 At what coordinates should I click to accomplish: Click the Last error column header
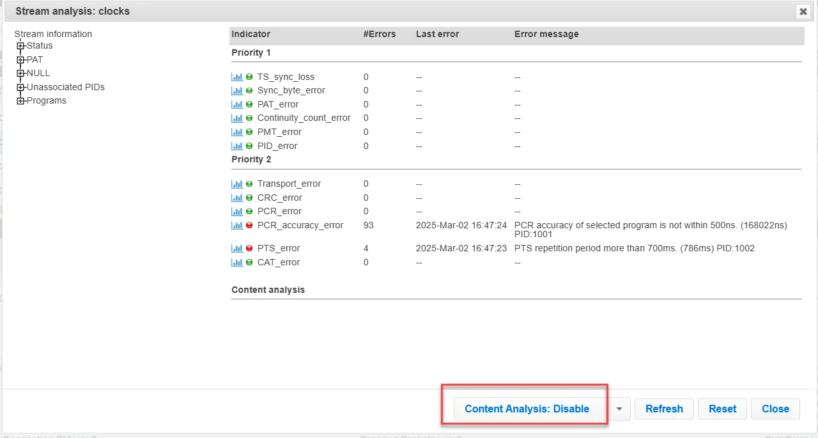tap(438, 35)
